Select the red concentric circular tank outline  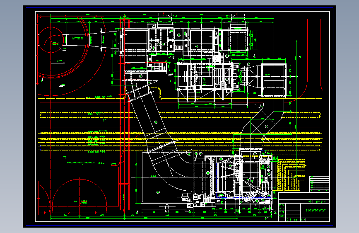tap(63, 47)
